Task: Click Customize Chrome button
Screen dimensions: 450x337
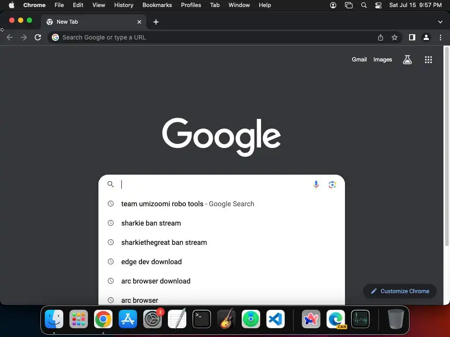Action: [x=400, y=291]
